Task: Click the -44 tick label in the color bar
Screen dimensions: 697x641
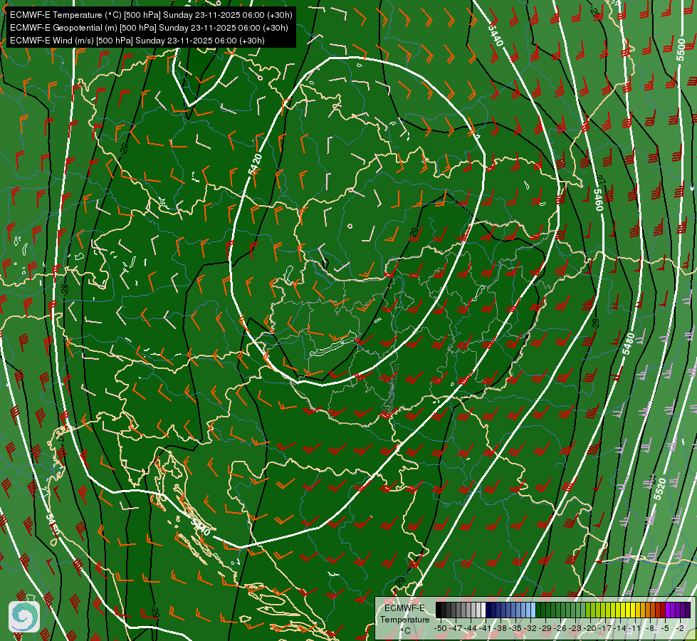Action: click(470, 628)
